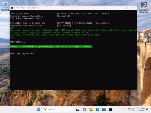151x113 pixels.
Task: Click the permanently activated digital license line
Action: [x=51, y=47]
